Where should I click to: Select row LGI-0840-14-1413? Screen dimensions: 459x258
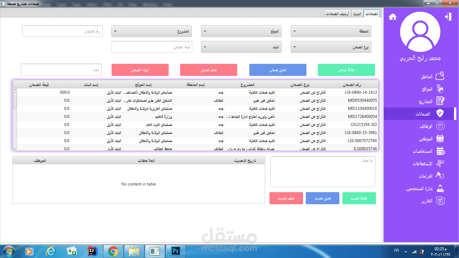(198, 92)
